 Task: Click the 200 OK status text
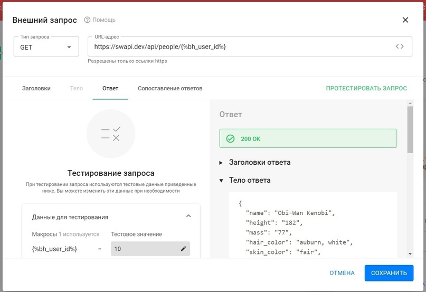pos(251,139)
